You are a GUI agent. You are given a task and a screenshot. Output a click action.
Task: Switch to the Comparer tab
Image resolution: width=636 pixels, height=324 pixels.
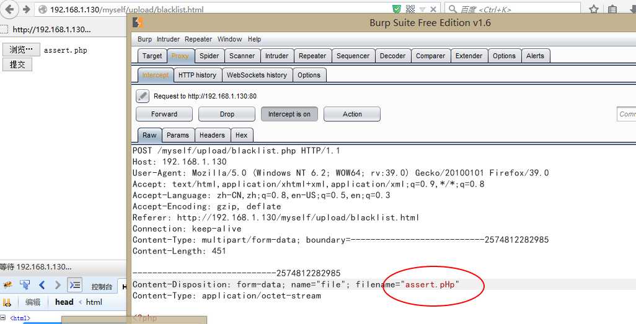430,56
